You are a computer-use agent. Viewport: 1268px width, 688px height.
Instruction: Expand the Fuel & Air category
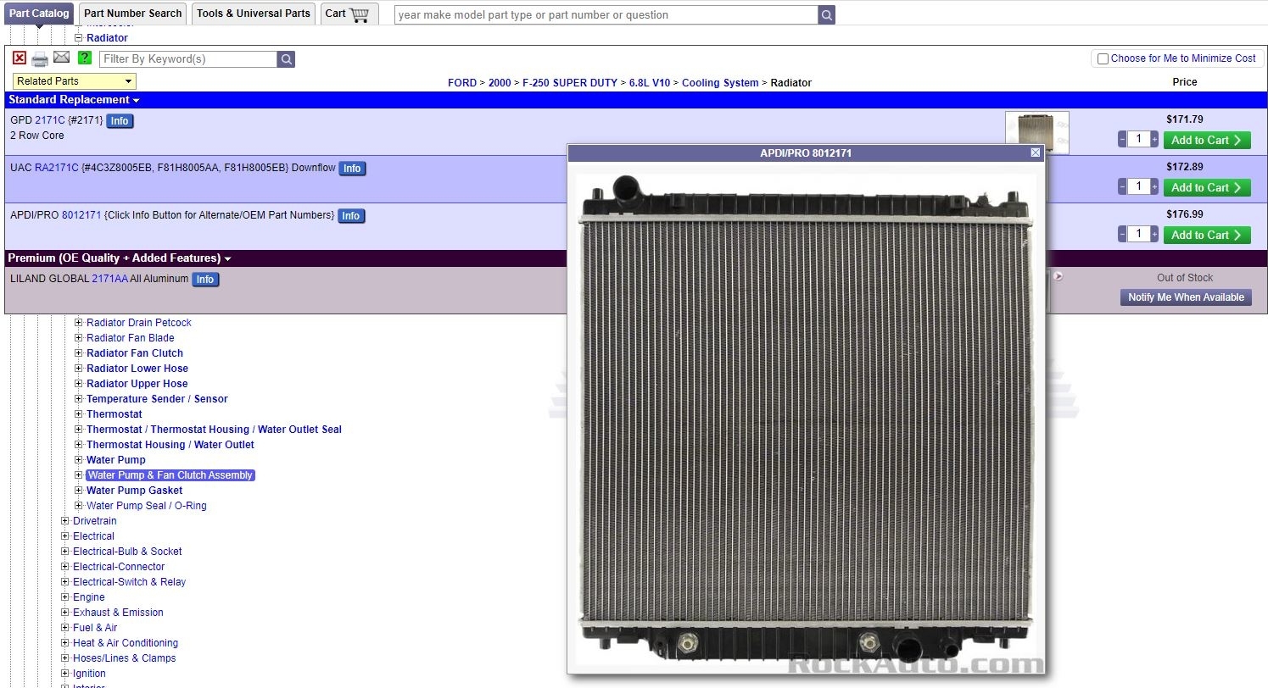click(x=65, y=628)
